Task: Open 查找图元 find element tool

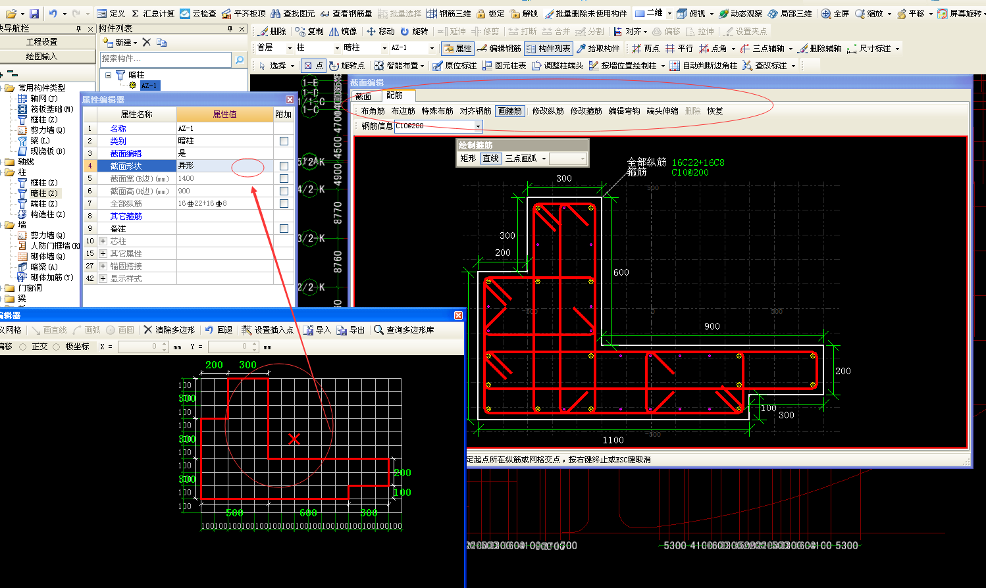Action: point(293,13)
